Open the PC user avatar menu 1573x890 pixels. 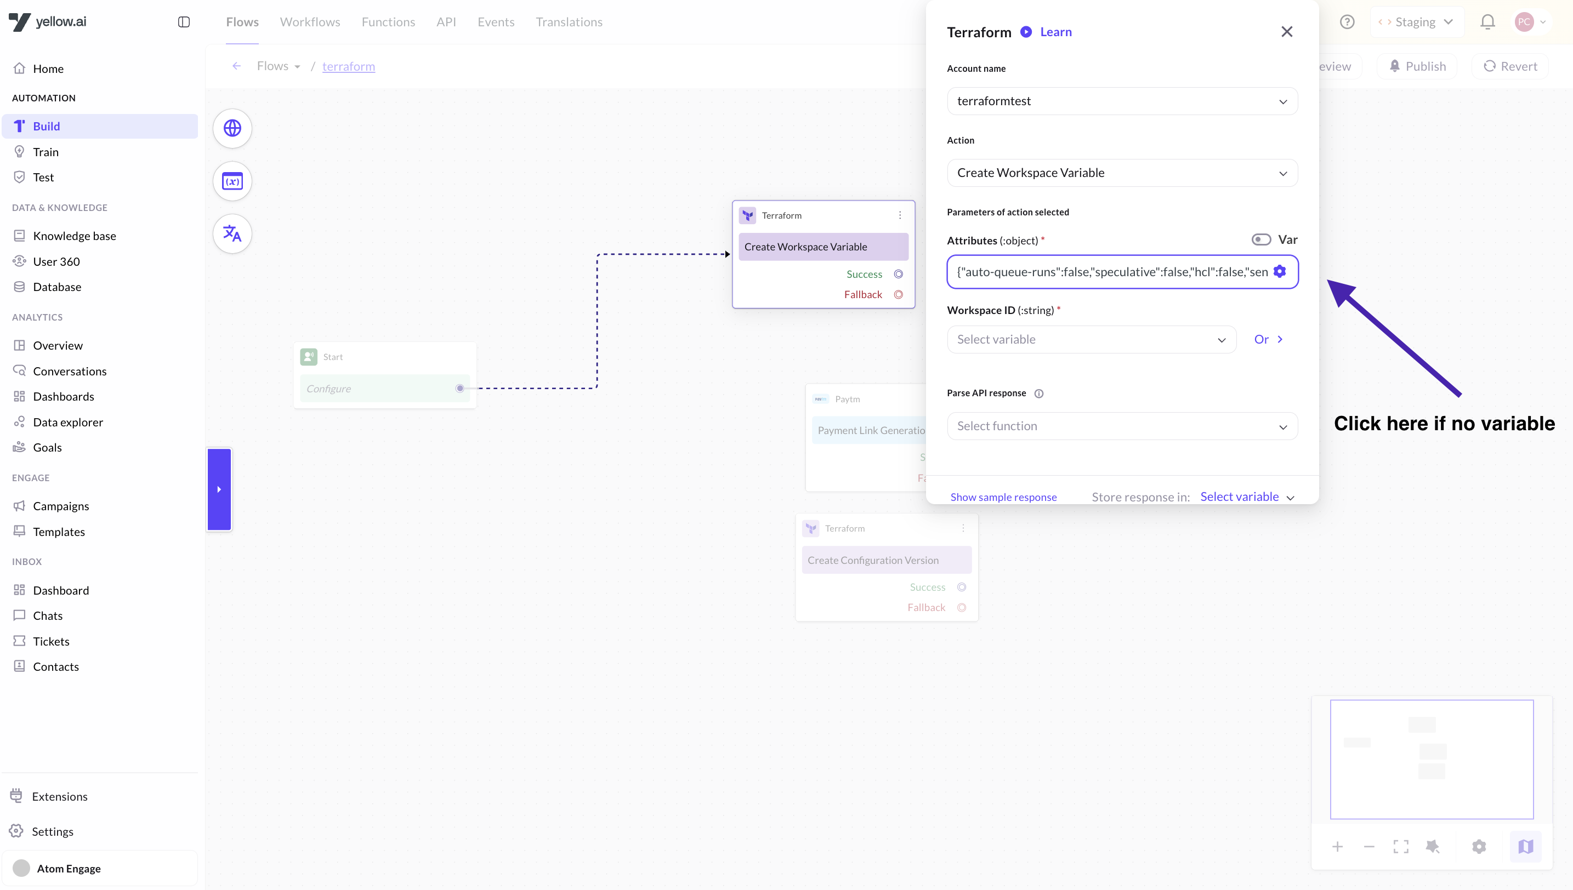coord(1530,22)
